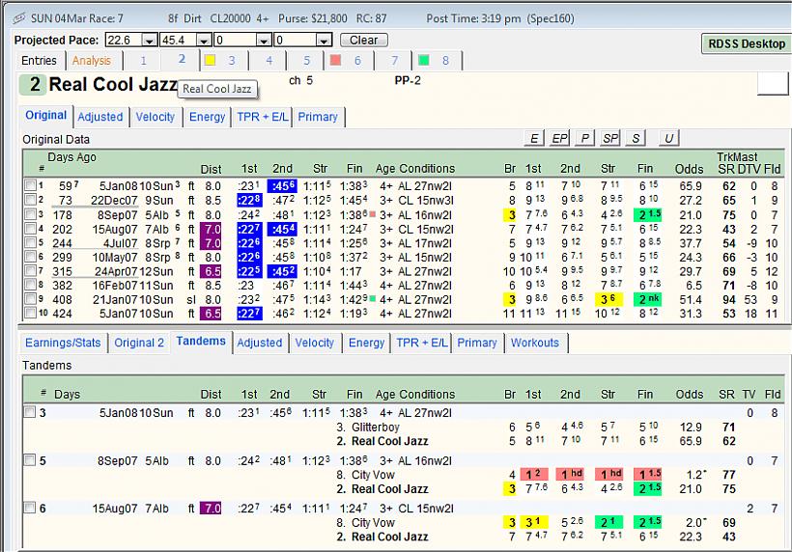Open horse tab 5
792x552 pixels.
[x=306, y=61]
